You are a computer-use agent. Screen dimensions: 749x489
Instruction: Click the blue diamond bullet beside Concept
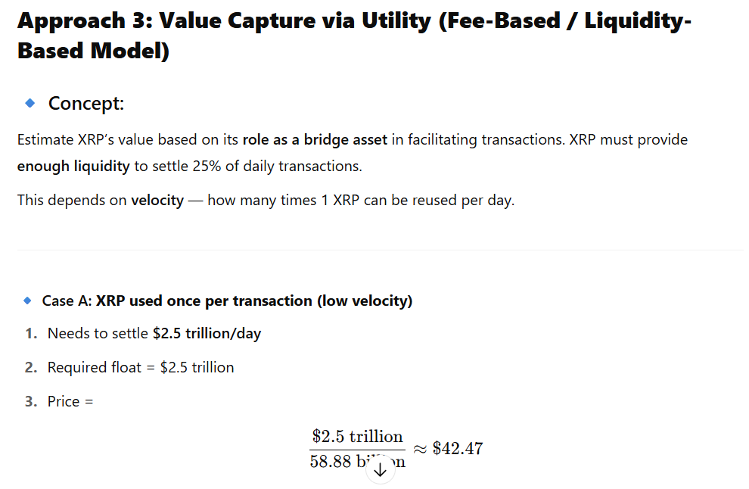pyautogui.click(x=30, y=101)
